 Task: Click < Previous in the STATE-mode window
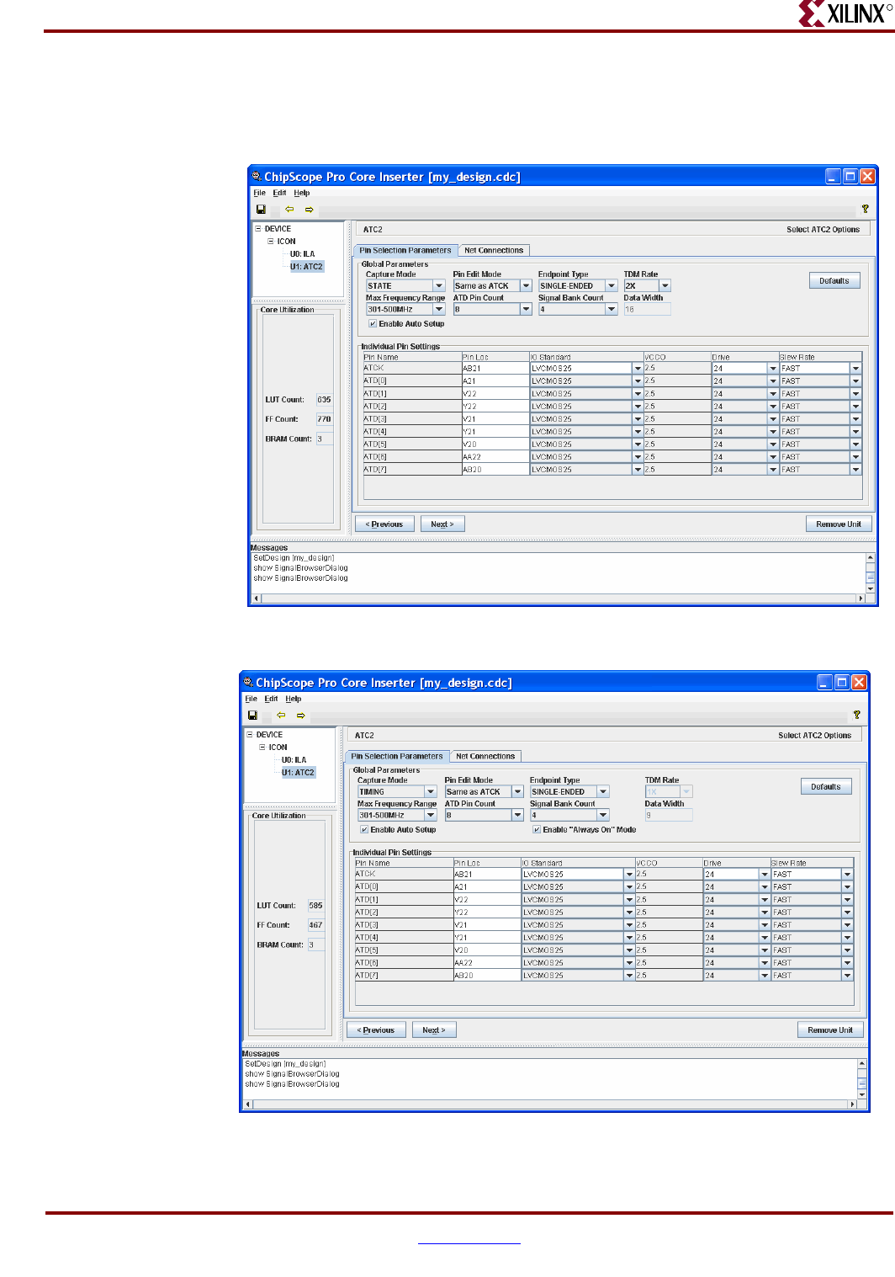coord(384,524)
